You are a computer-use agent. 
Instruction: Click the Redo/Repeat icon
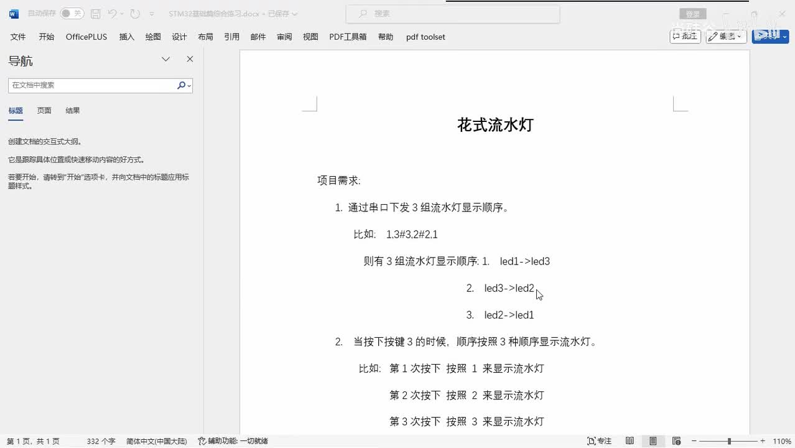tap(135, 14)
